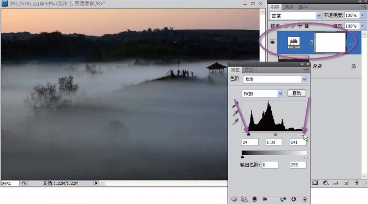This screenshot has width=368, height=204.
Task: Click the 不透明度 opacity field showing 100%
Action: click(x=352, y=15)
